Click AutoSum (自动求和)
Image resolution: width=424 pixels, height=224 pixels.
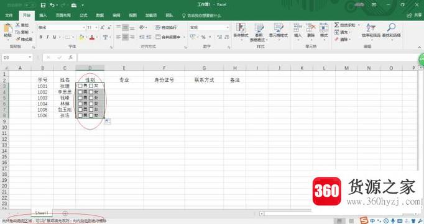(x=345, y=25)
